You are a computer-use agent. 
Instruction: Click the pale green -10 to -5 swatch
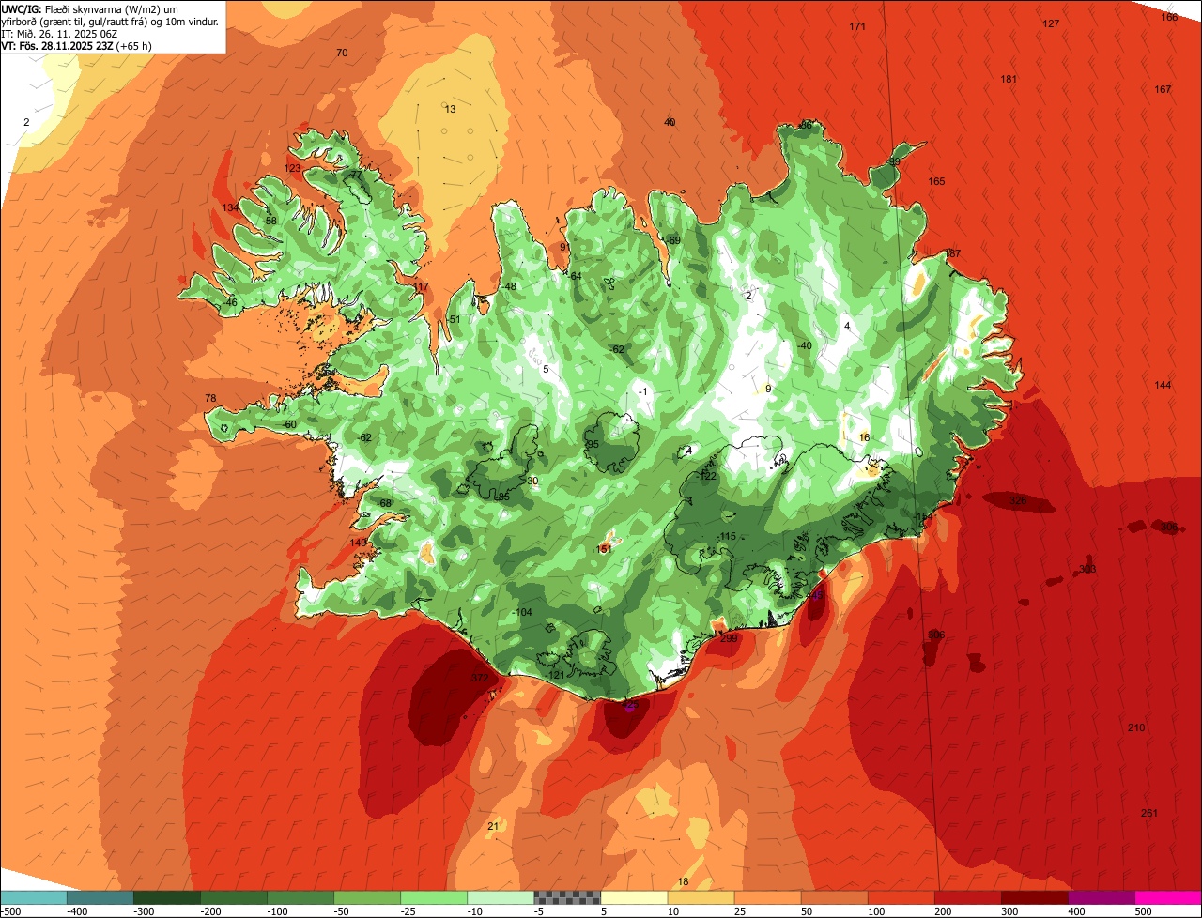(x=501, y=897)
